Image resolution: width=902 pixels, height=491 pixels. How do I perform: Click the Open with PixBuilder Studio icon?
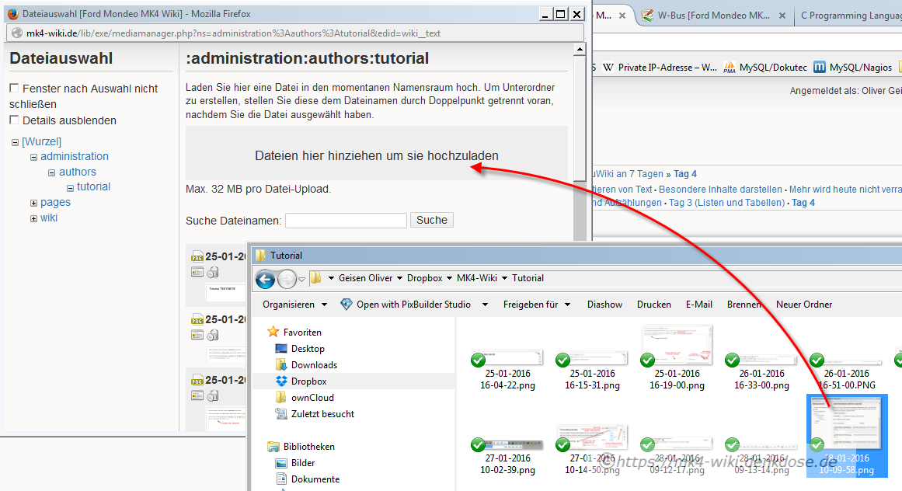coord(347,305)
